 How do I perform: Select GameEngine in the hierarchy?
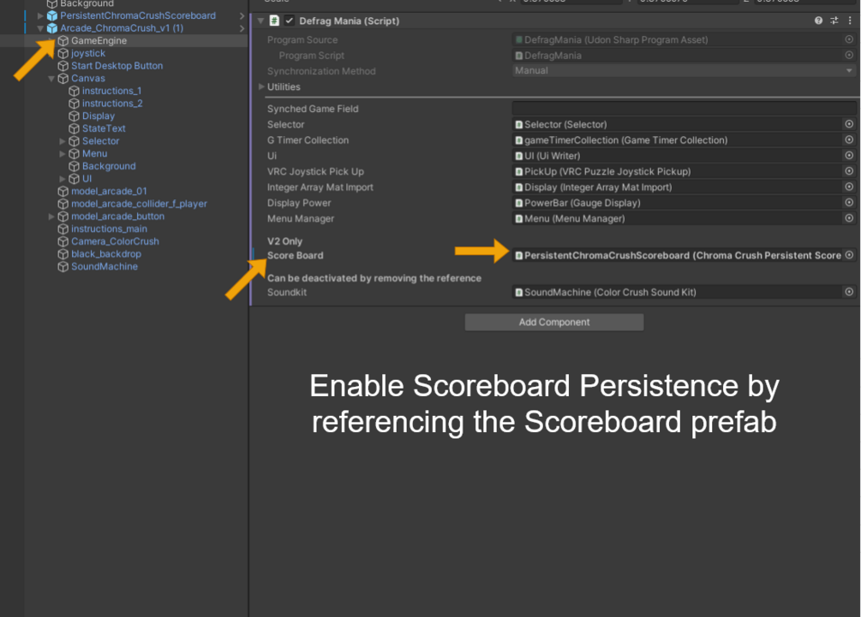coord(99,40)
